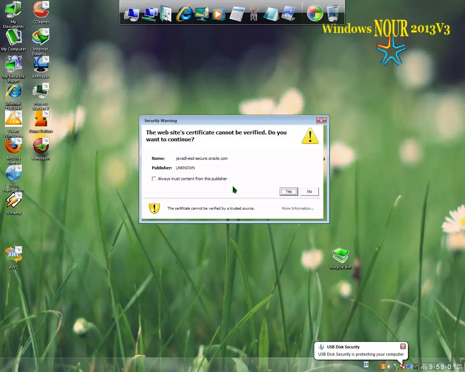This screenshot has width=465, height=372.
Task: Click the USB Disk Security shield tray icon
Action: pyautogui.click(x=403, y=367)
